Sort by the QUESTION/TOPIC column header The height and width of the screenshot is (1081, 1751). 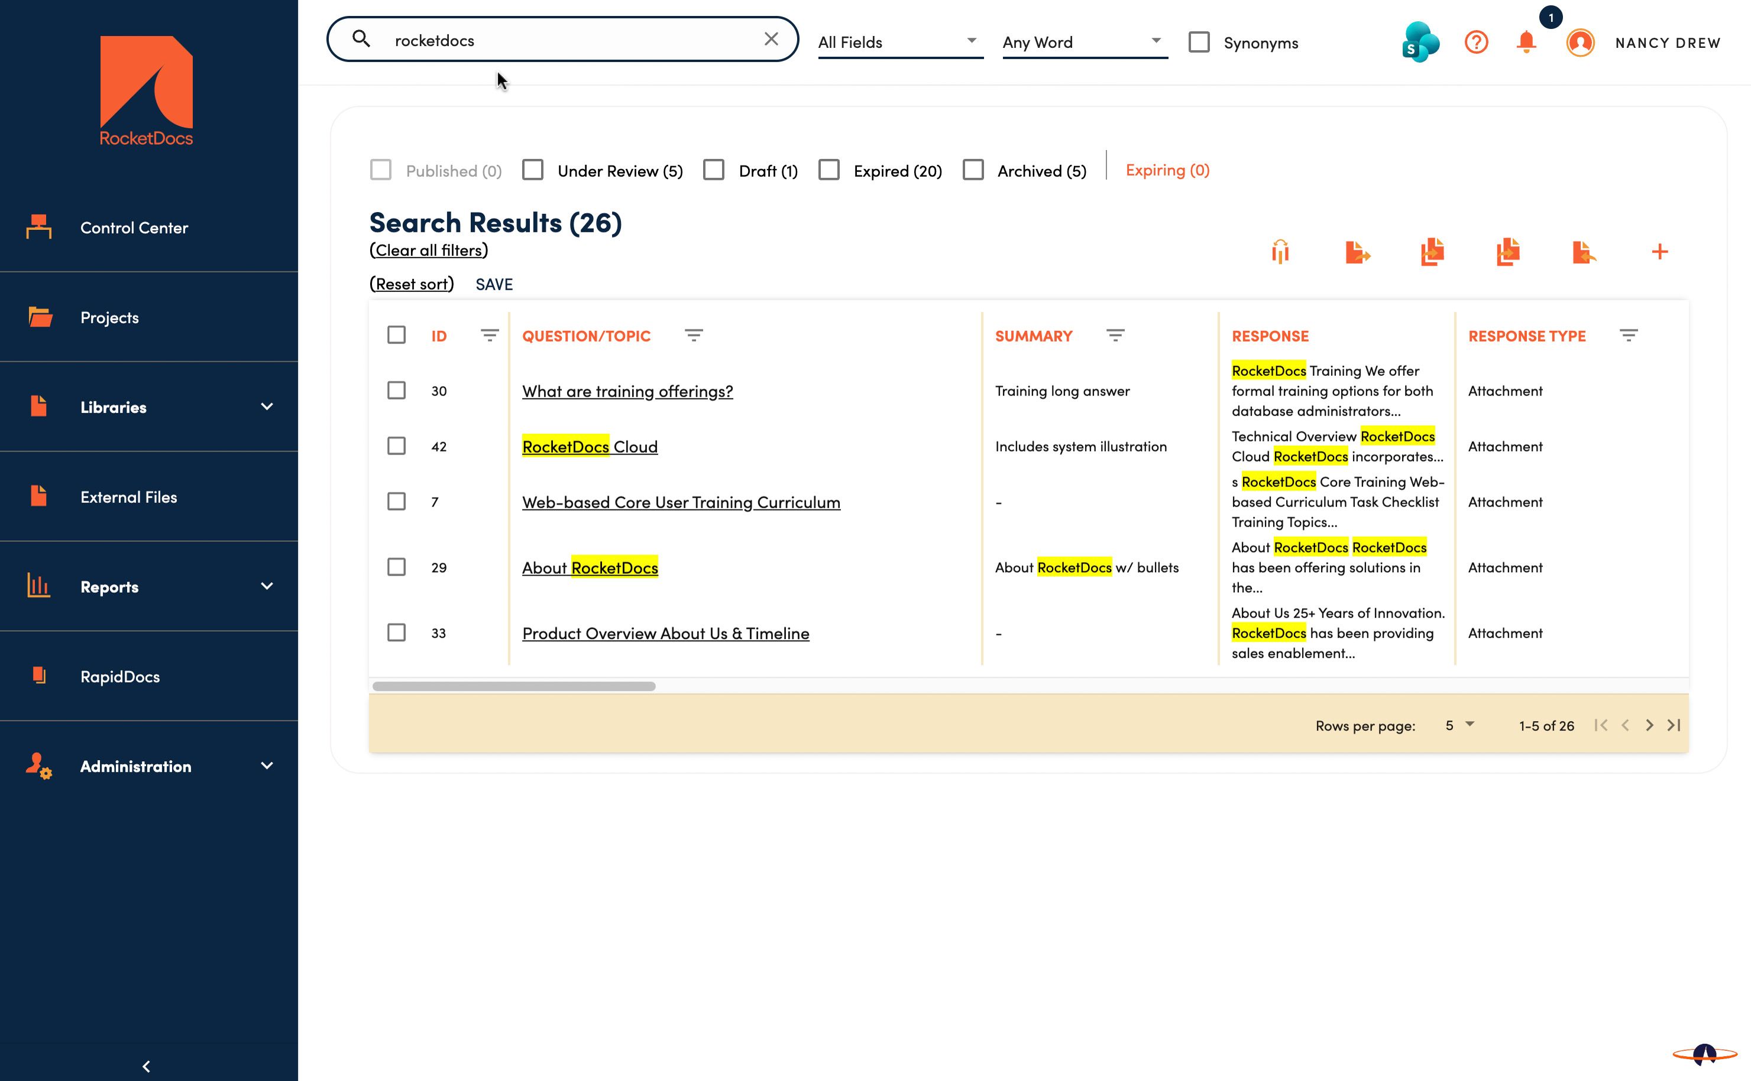click(x=586, y=336)
